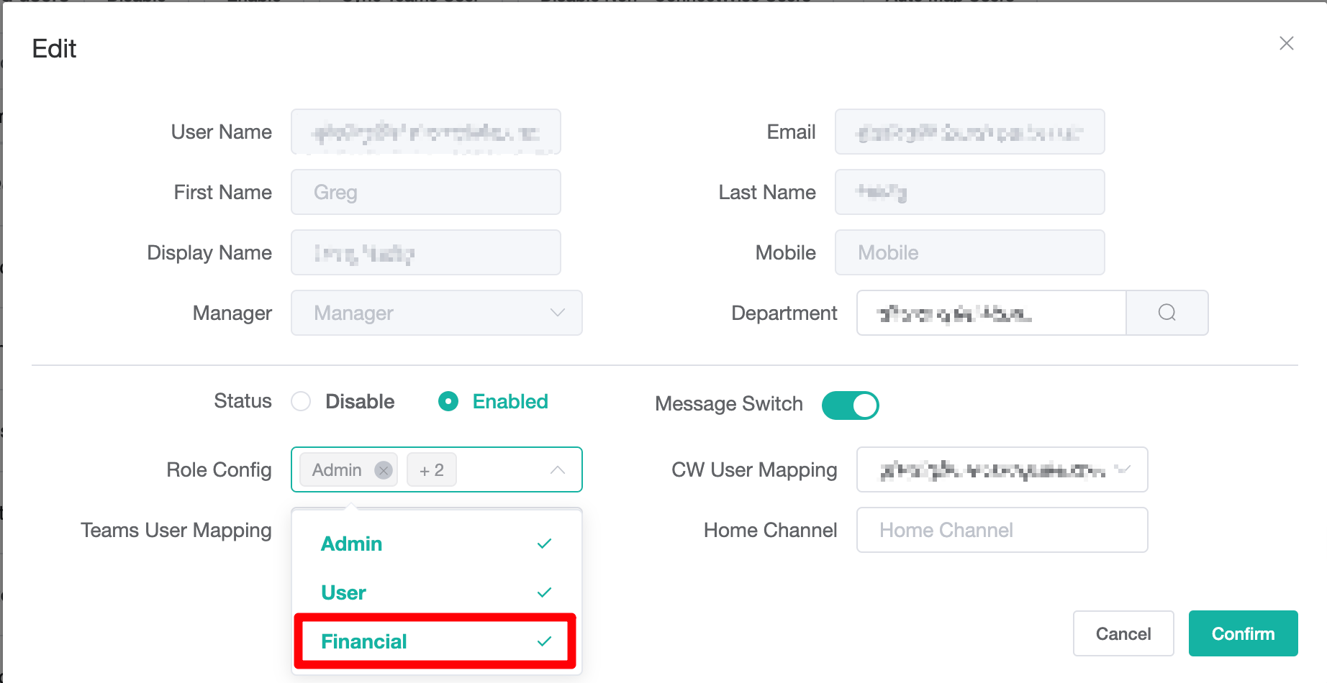1327x683 pixels.
Task: Expand the +2 roles badge
Action: point(431,469)
